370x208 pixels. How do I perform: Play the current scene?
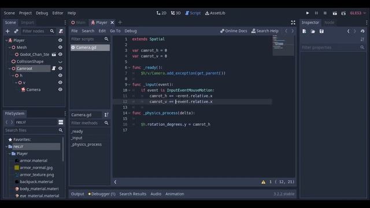[x=335, y=13]
